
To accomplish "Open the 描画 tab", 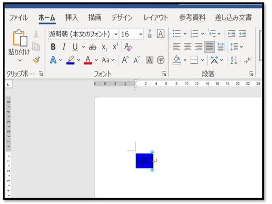I will click(95, 17).
